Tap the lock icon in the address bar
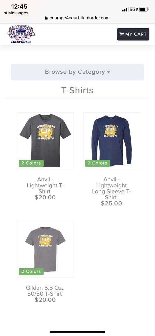 46,18
